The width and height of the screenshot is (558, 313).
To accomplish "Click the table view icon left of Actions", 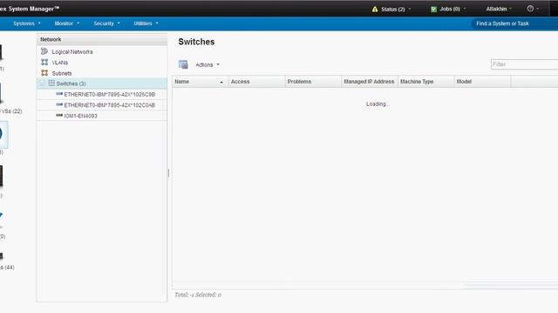I will [183, 64].
